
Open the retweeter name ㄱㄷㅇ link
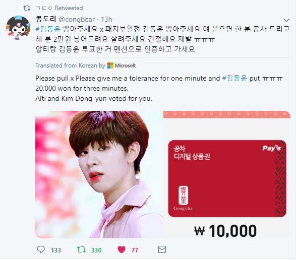(44, 8)
